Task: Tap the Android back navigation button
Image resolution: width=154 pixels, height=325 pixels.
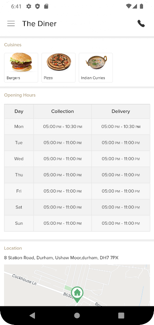Action: (33, 316)
